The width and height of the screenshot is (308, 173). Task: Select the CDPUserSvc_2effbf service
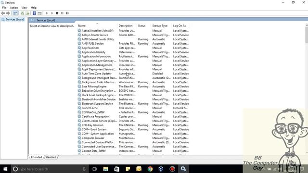pyautogui.click(x=93, y=112)
